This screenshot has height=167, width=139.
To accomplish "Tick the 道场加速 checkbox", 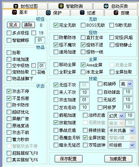I will tap(56, 52).
